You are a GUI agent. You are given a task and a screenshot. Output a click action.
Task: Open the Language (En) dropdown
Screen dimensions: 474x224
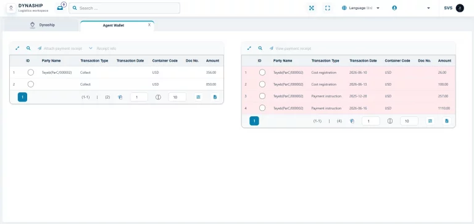pyautogui.click(x=360, y=8)
